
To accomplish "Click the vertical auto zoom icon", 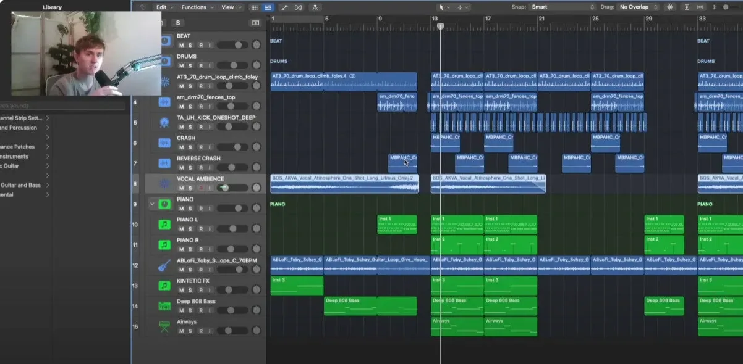I will tap(688, 7).
